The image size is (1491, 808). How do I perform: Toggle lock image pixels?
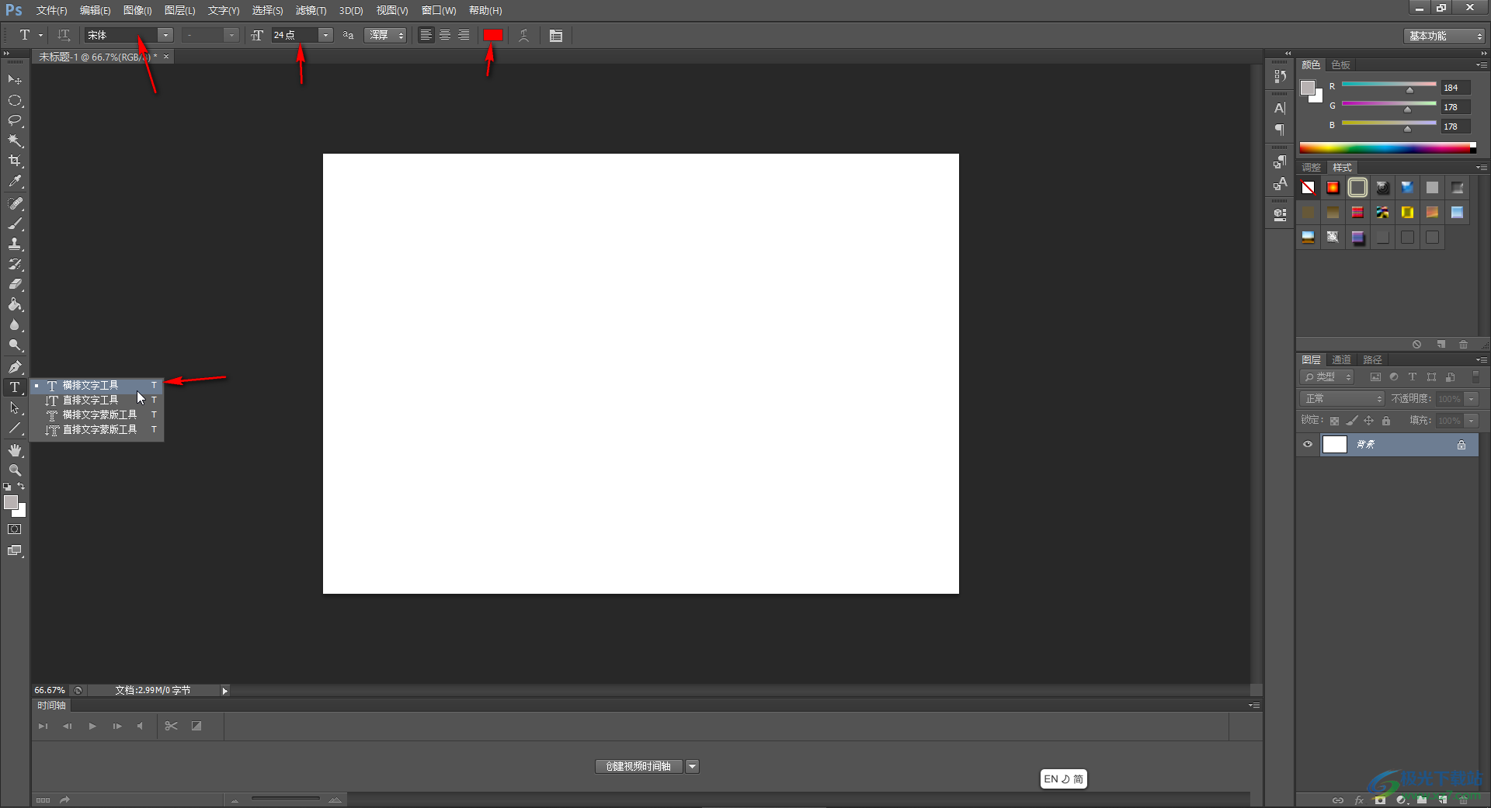1352,421
